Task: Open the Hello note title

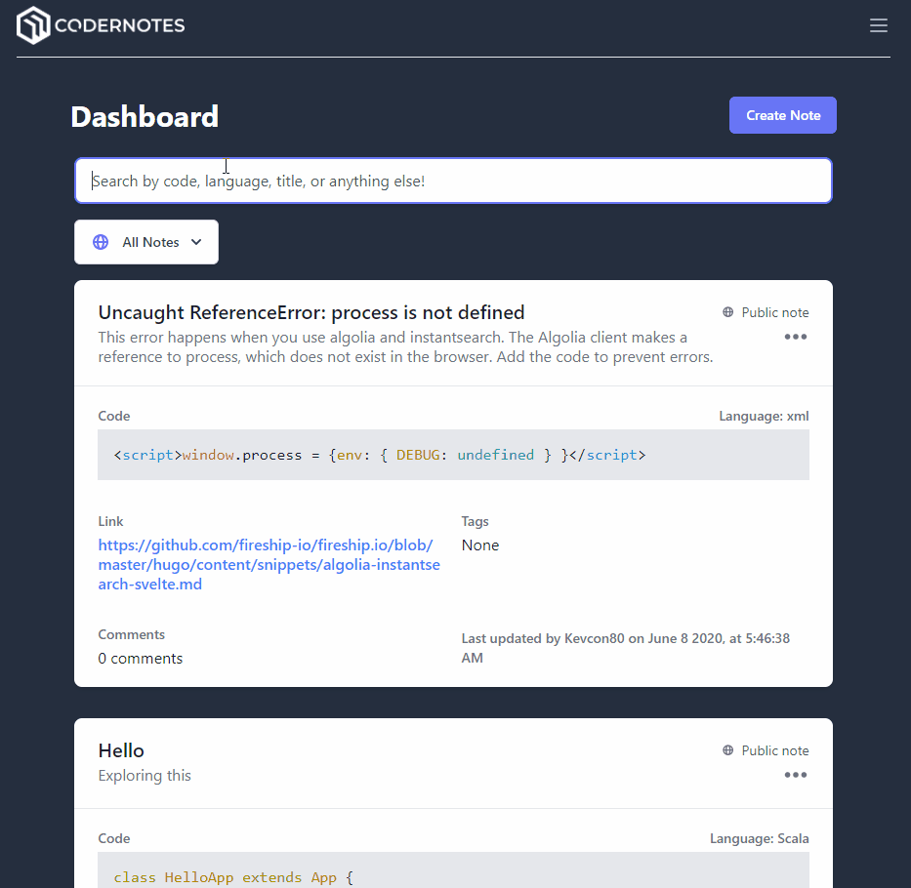Action: (121, 750)
